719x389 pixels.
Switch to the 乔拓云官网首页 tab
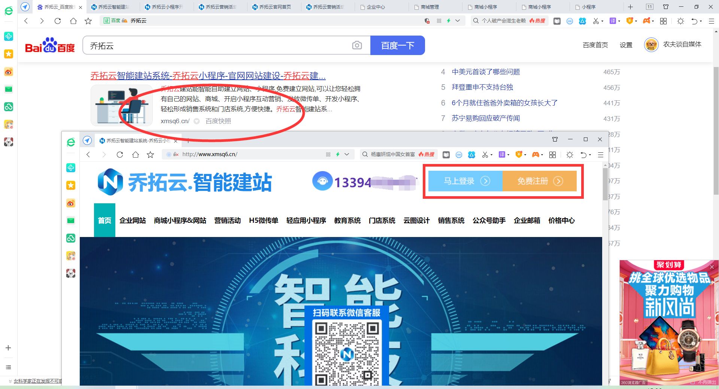[x=273, y=6]
